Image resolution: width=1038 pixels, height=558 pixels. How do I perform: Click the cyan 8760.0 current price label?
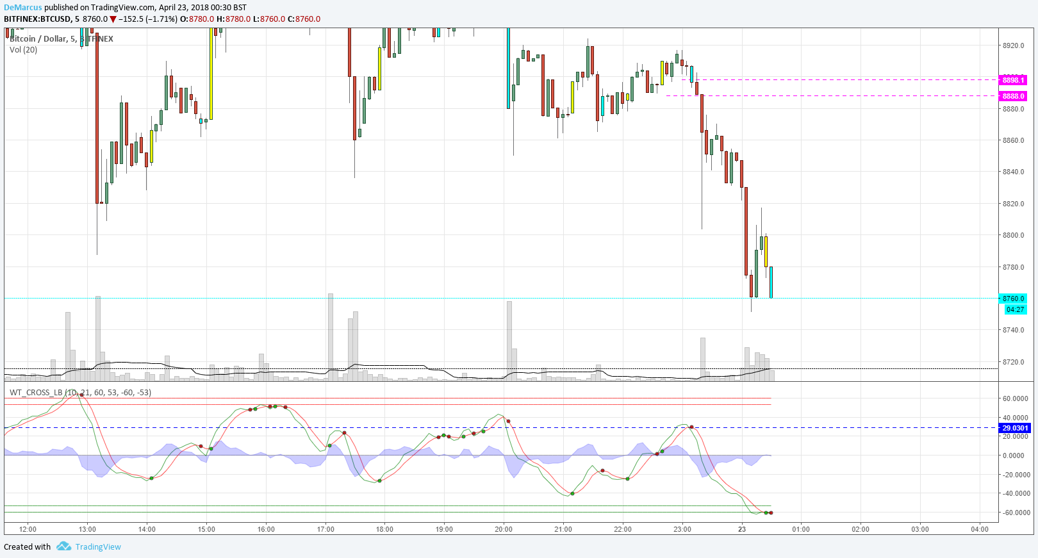pyautogui.click(x=1013, y=299)
